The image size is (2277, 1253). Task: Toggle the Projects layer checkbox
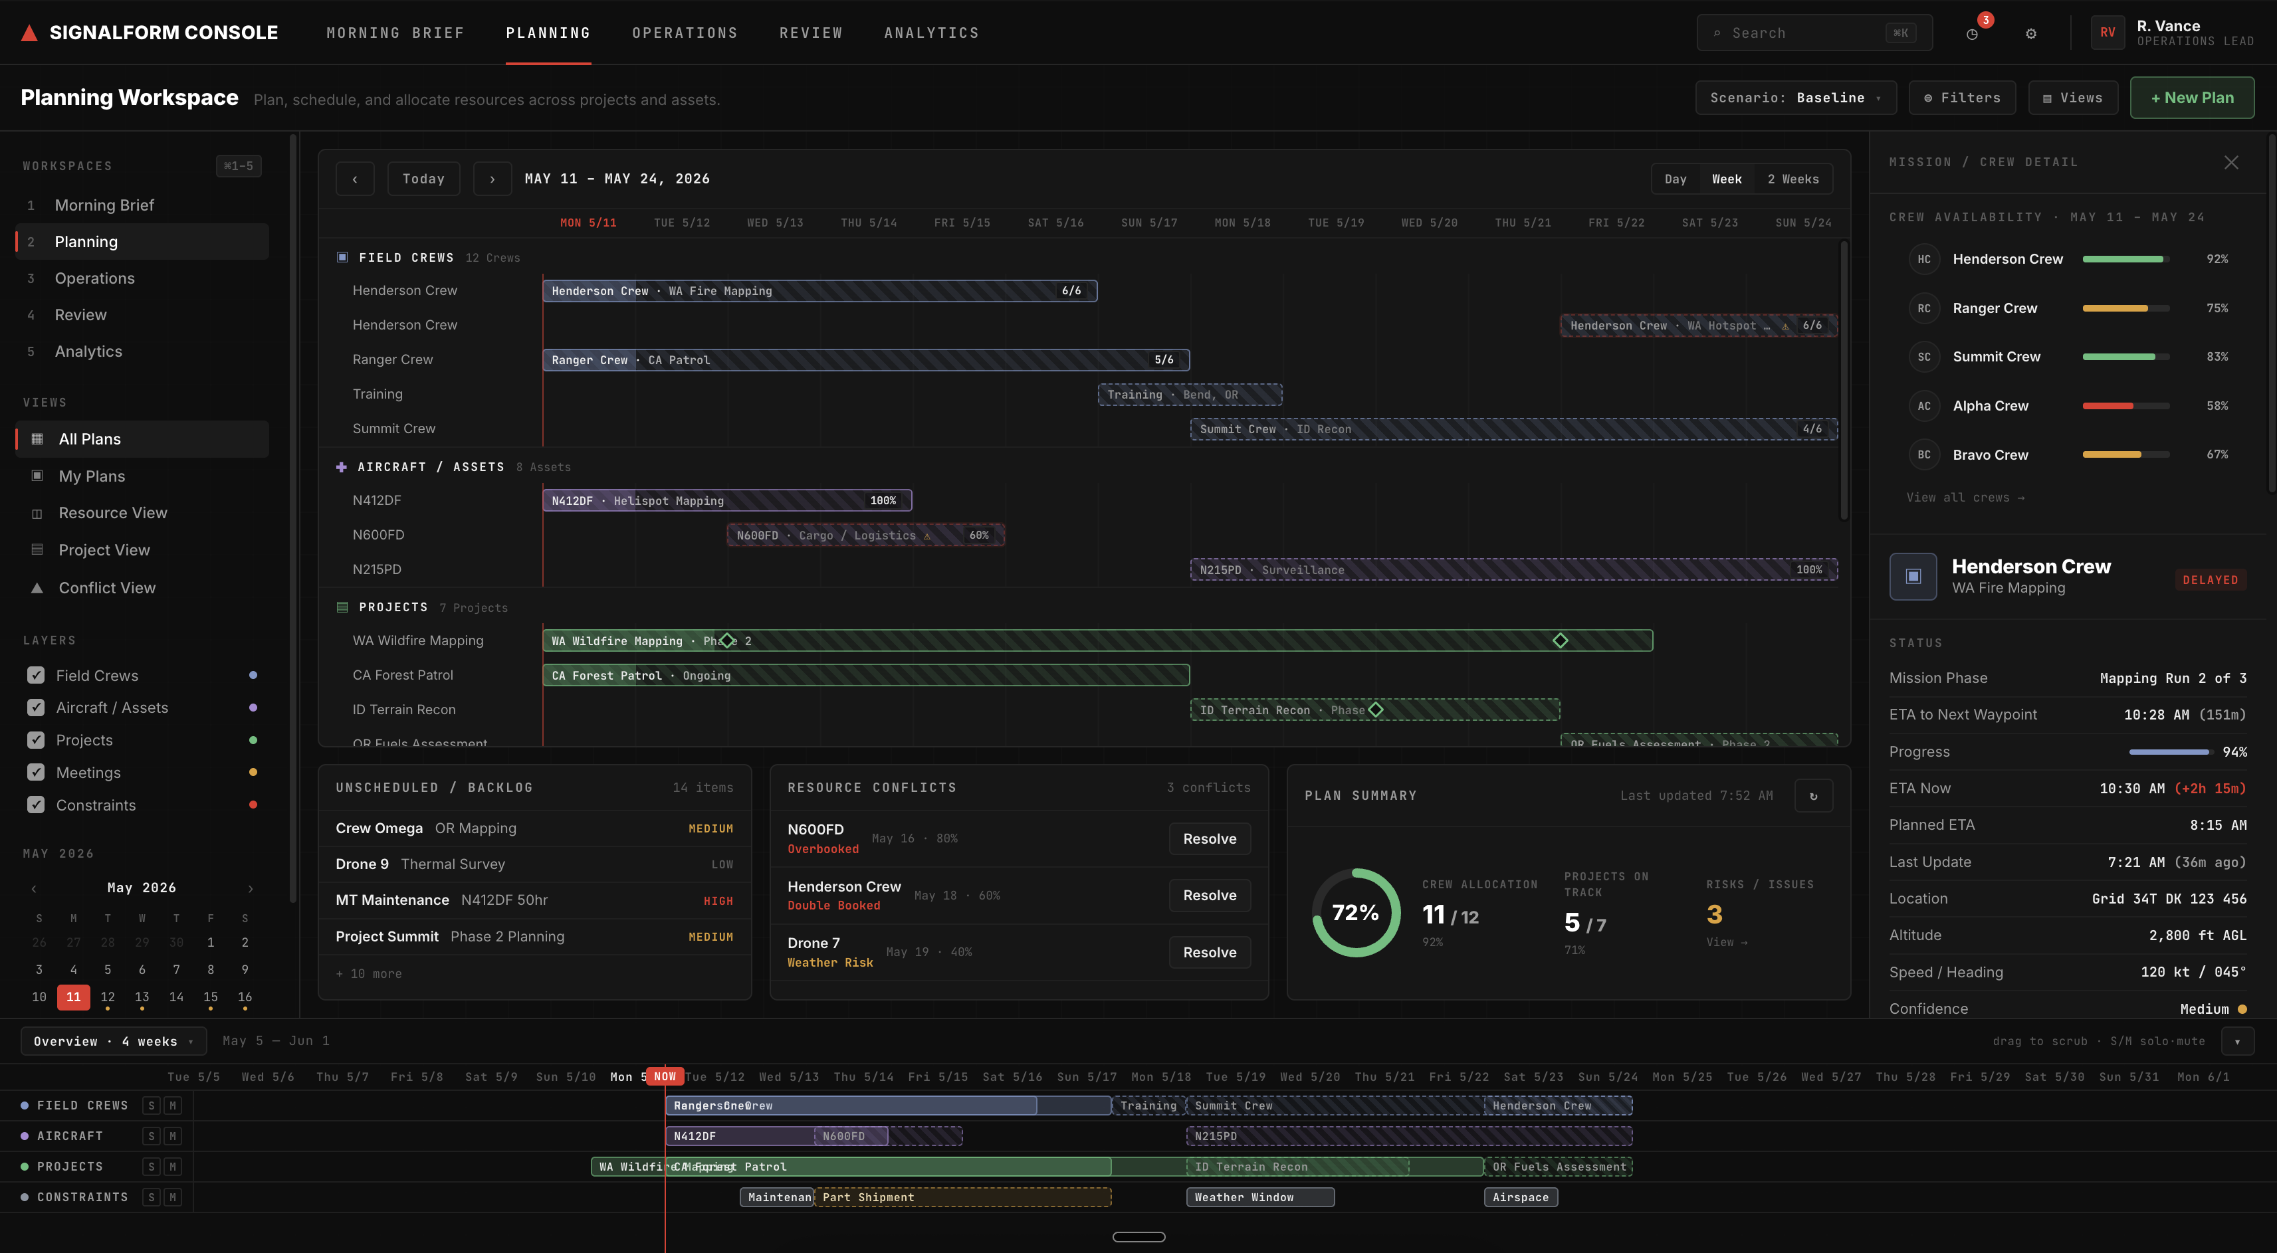tap(35, 741)
